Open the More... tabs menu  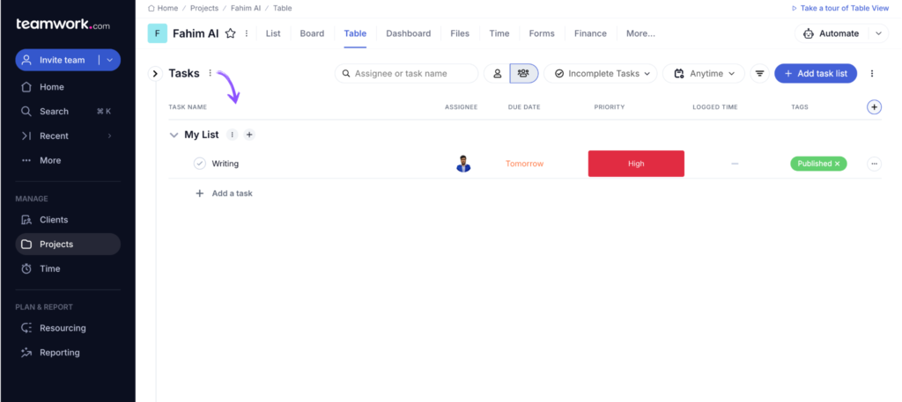(640, 33)
